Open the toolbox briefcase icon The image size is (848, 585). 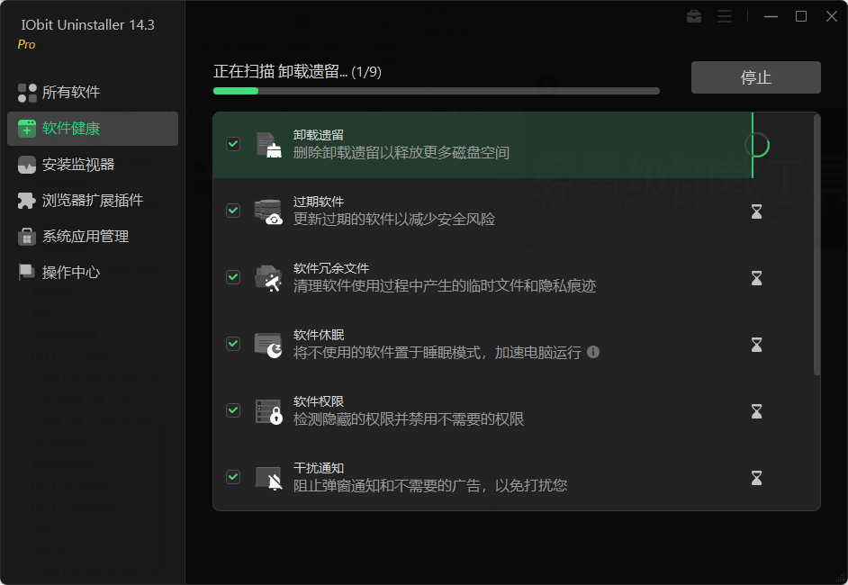694,17
